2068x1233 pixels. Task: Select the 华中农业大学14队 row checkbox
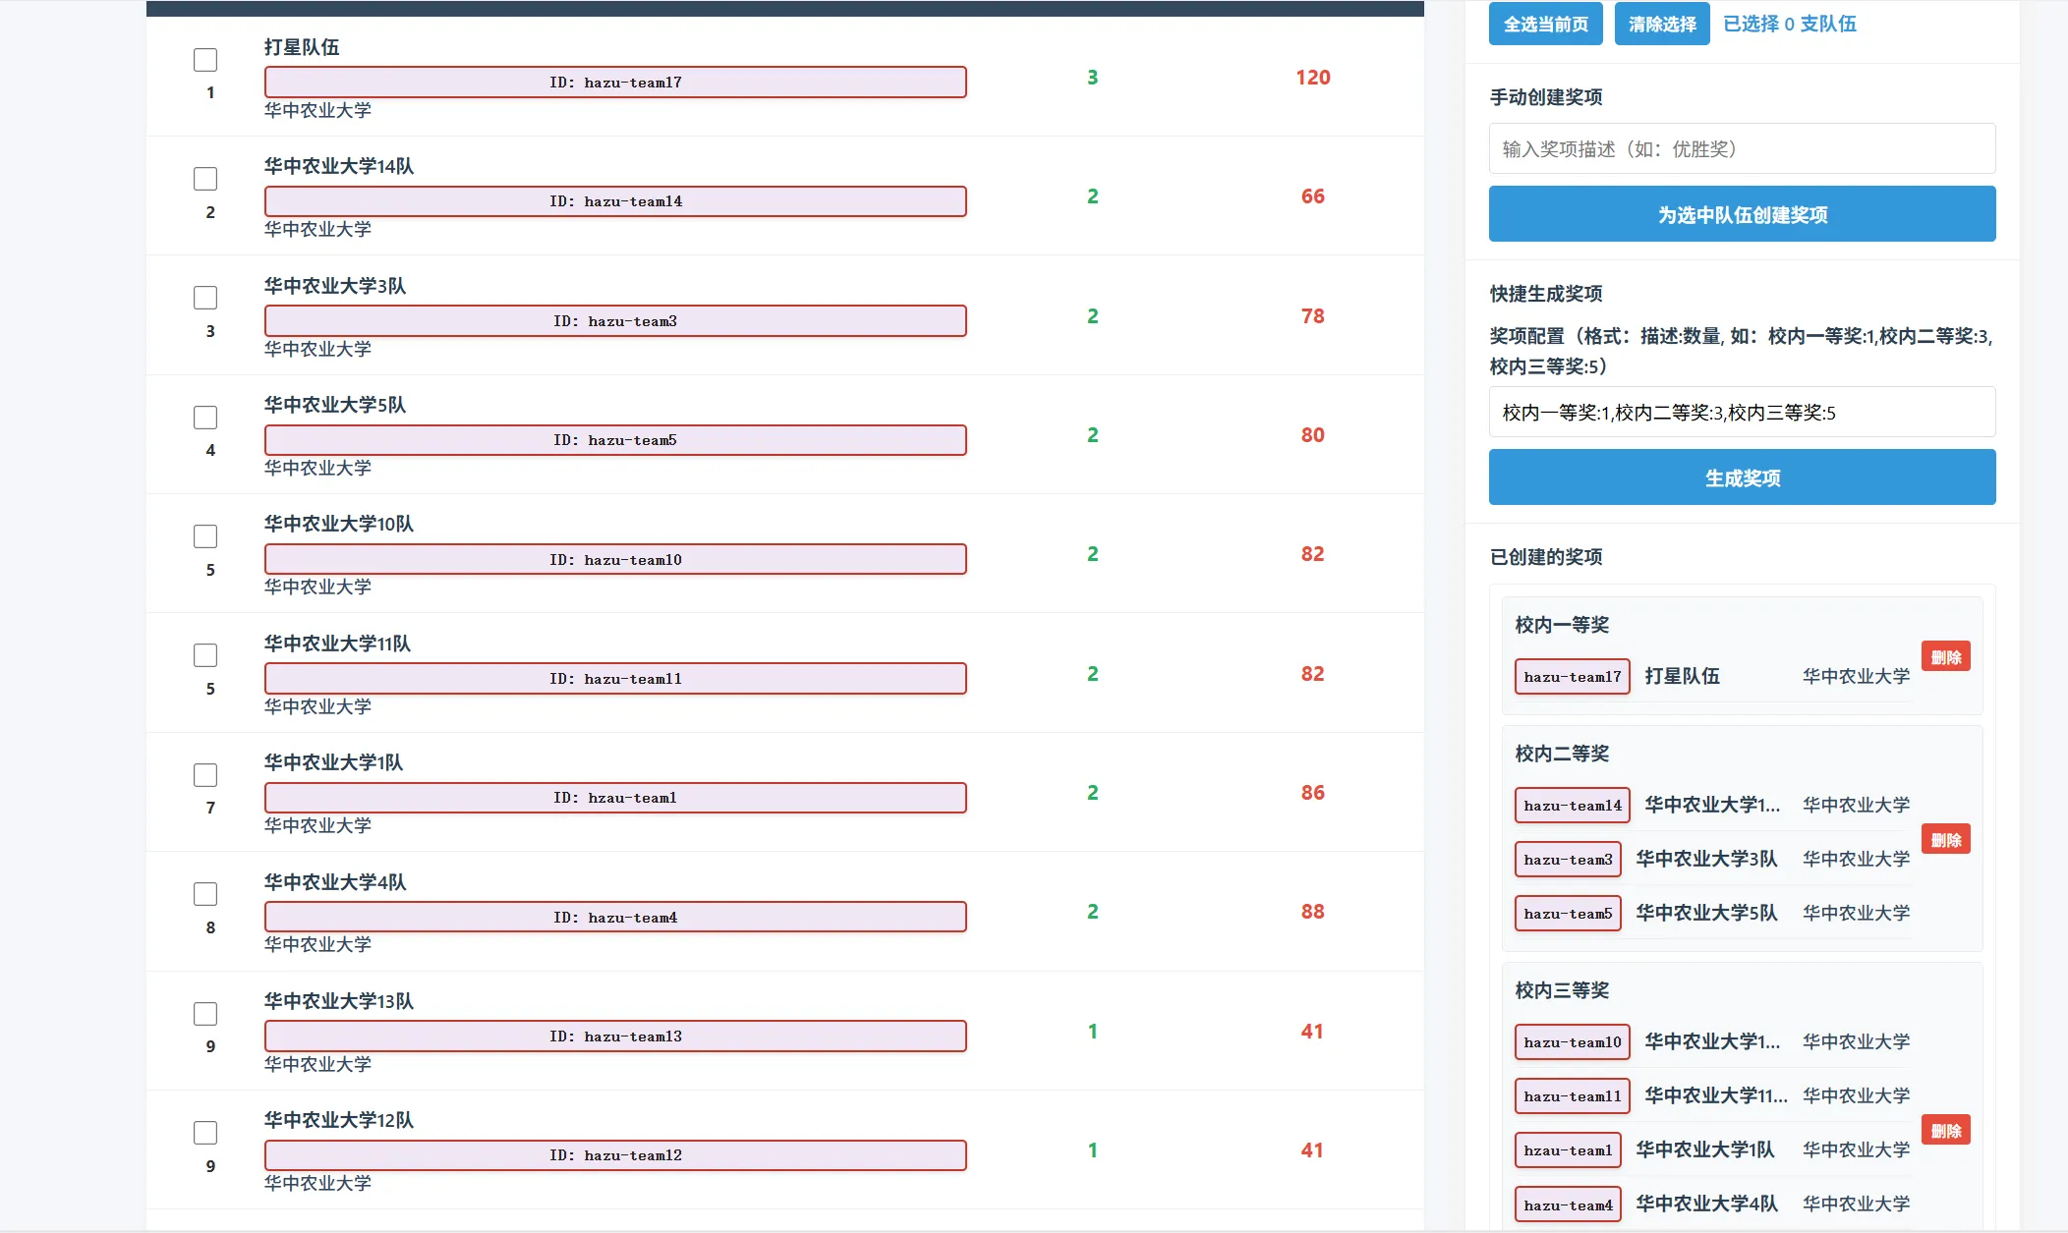pyautogui.click(x=205, y=179)
